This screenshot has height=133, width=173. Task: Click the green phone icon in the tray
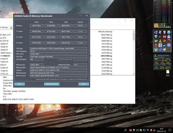[x=141, y=130]
